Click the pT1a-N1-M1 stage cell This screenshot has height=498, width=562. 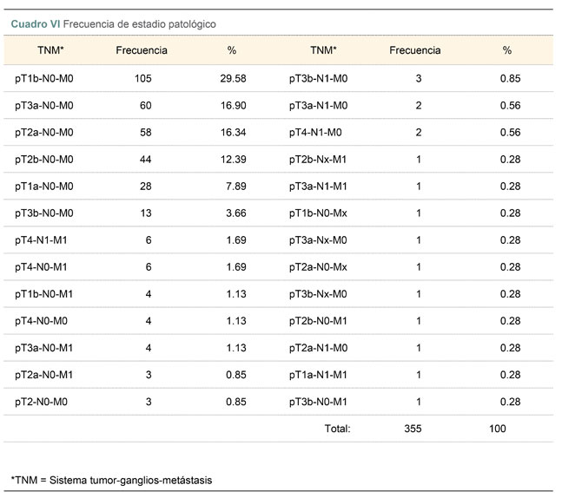coord(318,375)
